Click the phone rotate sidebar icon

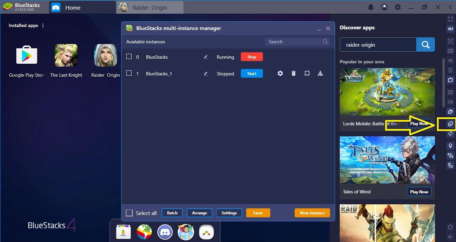coord(450,70)
